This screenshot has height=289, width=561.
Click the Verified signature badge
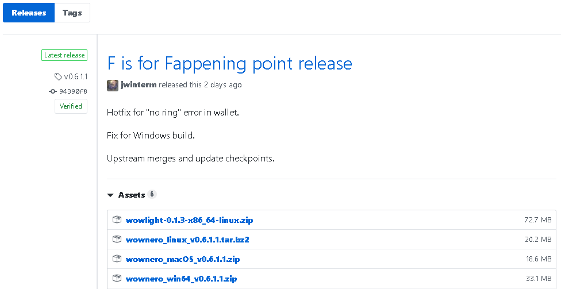(x=71, y=106)
